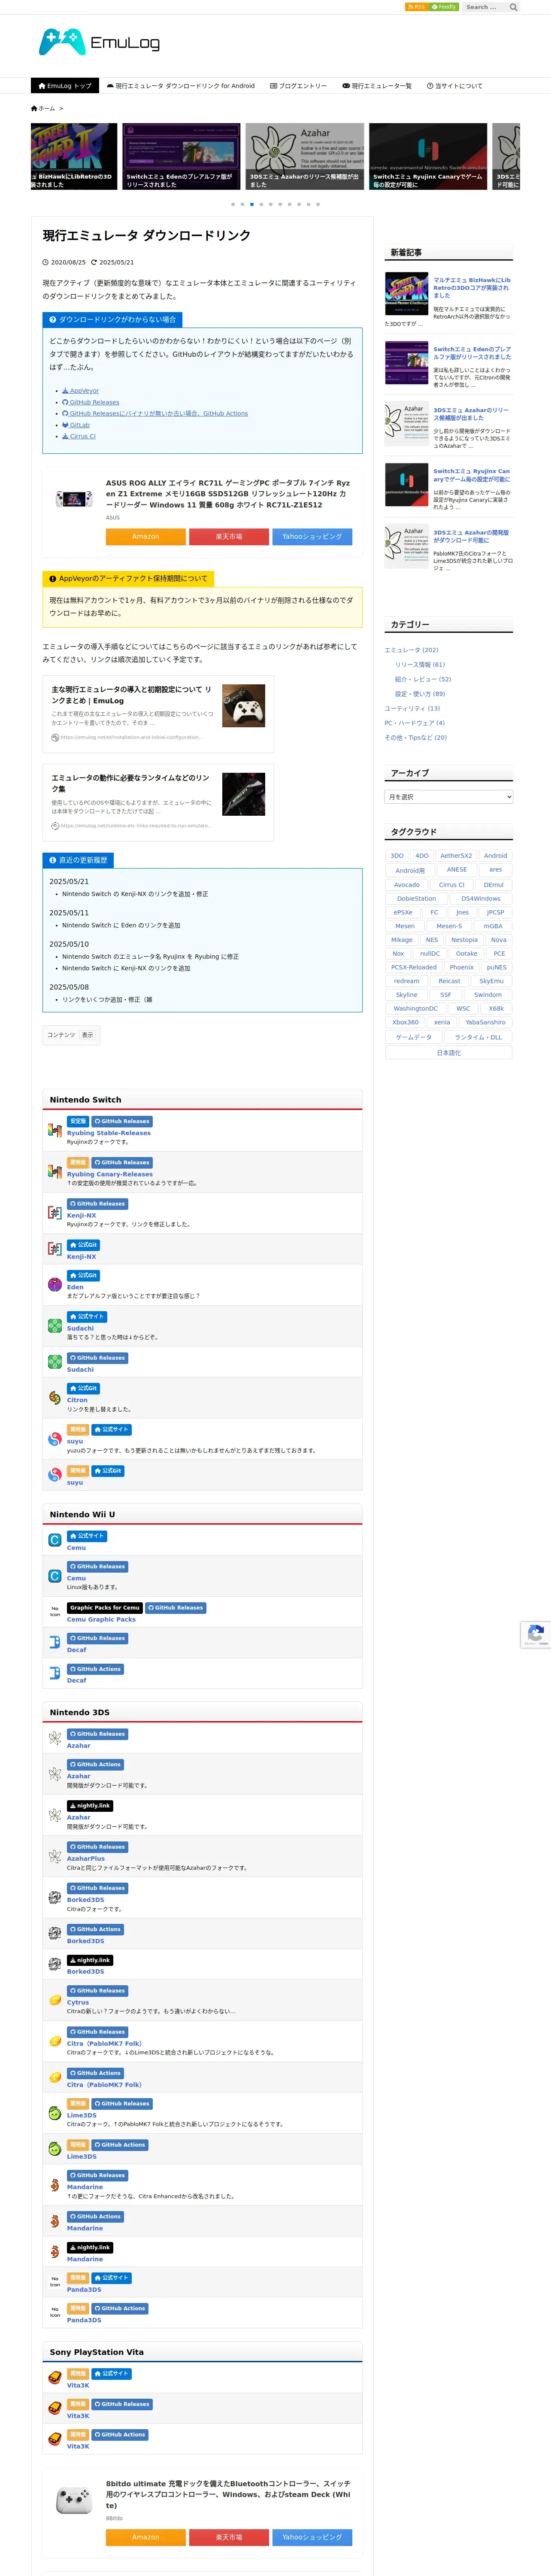Open the Ryubing Canary-Releases link
This screenshot has height=2576, width=551.
pyautogui.click(x=110, y=1174)
